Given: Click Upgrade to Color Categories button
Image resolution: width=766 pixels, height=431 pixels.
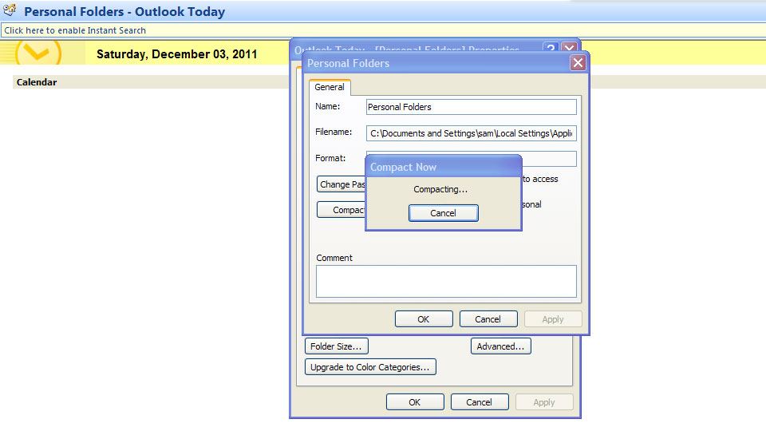Looking at the screenshot, I should click(370, 367).
